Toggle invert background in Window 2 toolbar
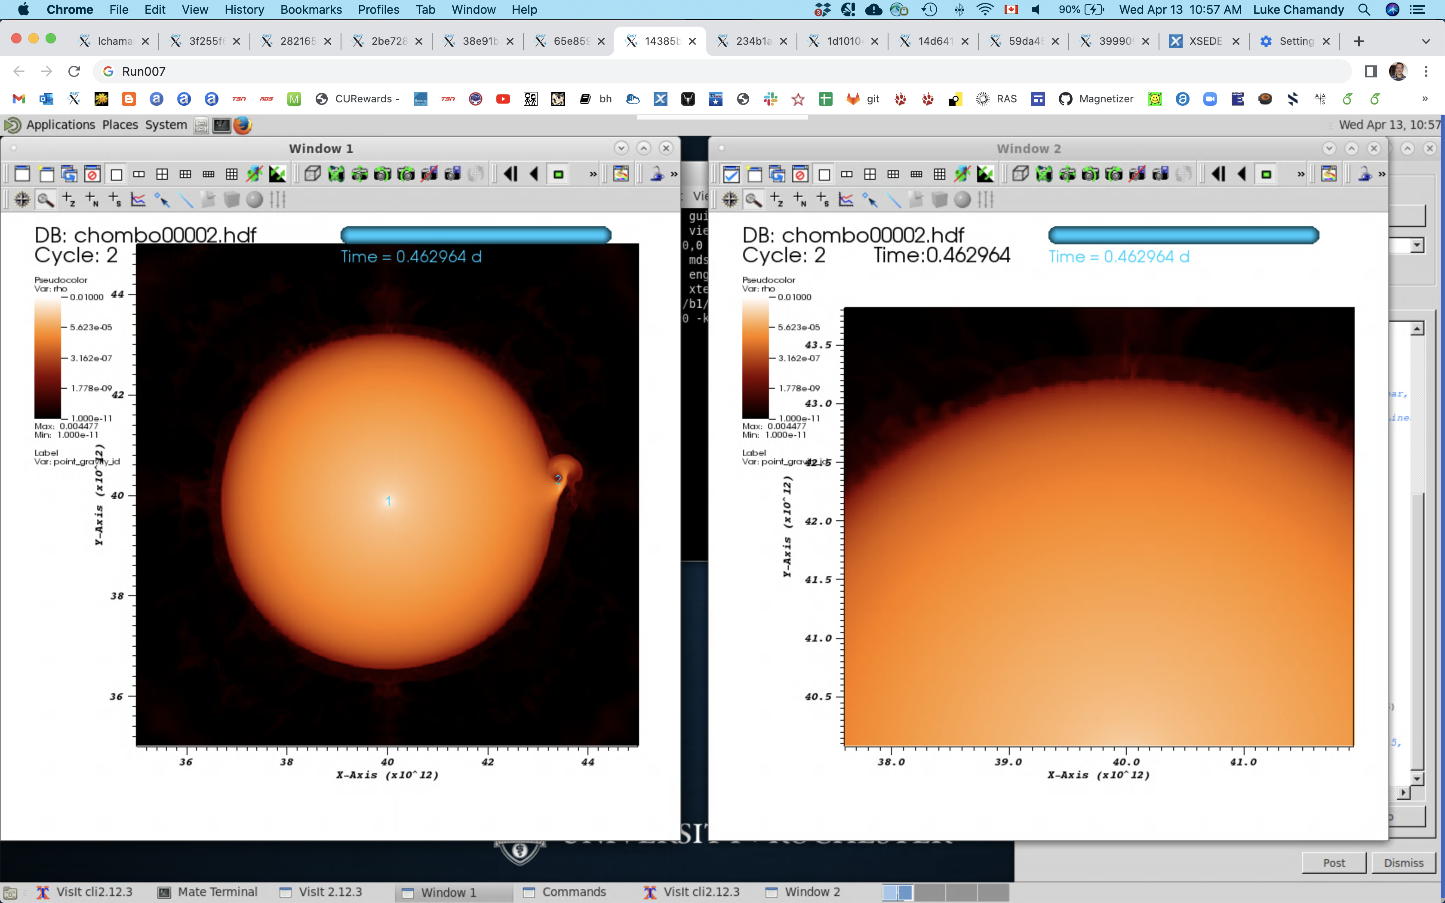Image resolution: width=1445 pixels, height=903 pixels. (x=985, y=174)
